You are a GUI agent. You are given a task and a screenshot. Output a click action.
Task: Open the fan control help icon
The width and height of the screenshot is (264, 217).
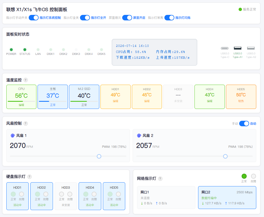tap(26, 124)
